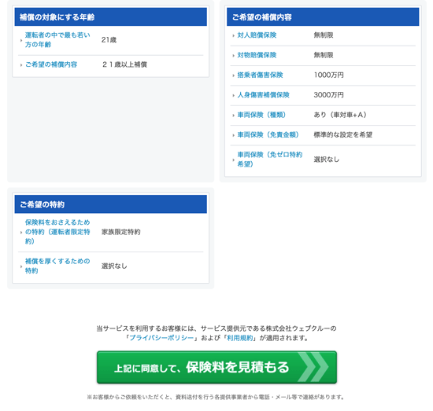
Task: Click the 補償の対象にする年齢 section header
Action: click(x=111, y=17)
